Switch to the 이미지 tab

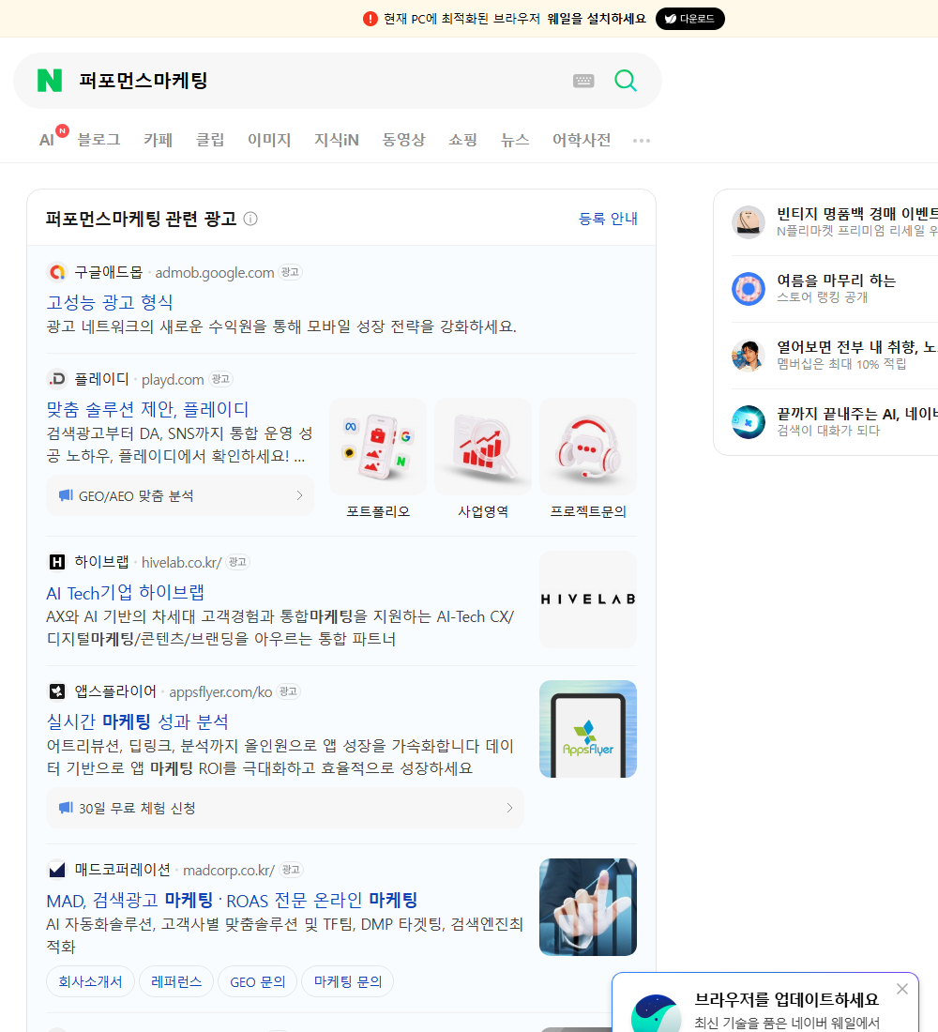point(269,140)
